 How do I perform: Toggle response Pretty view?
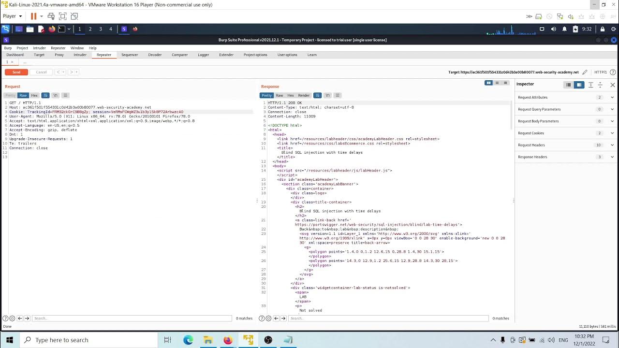click(x=266, y=95)
